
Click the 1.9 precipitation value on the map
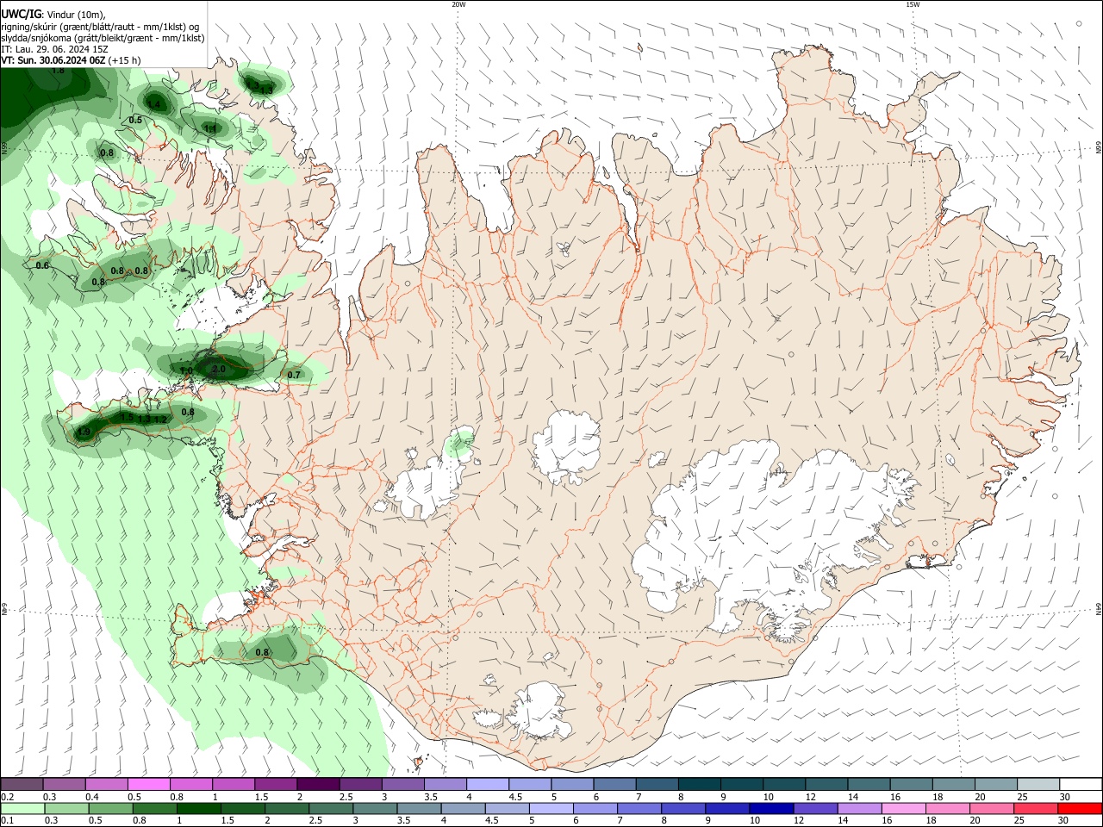pyautogui.click(x=84, y=432)
